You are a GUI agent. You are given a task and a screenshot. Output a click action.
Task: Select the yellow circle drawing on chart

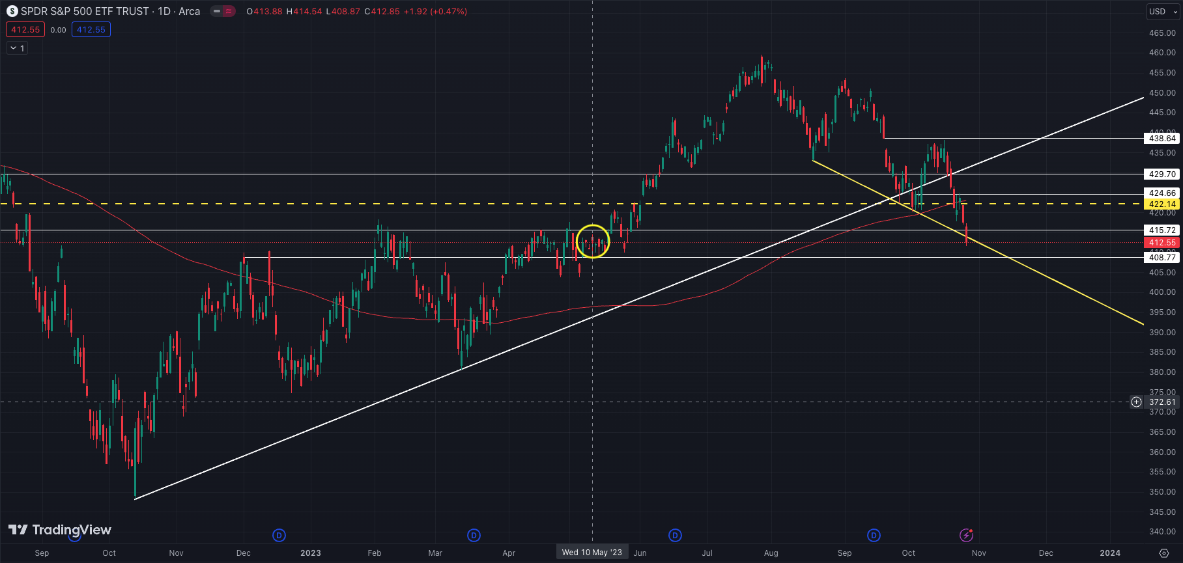point(593,241)
